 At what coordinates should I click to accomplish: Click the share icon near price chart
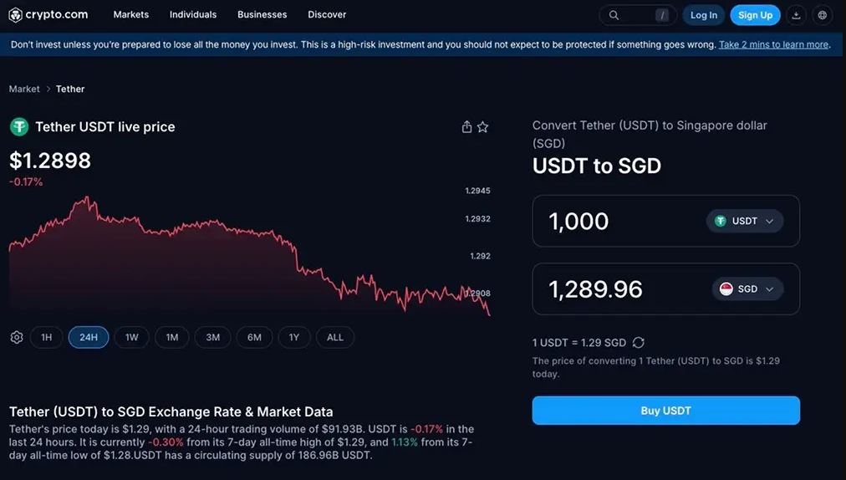(x=466, y=127)
